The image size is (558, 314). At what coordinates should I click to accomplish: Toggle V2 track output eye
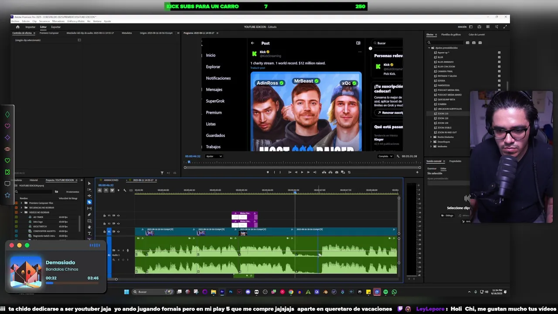[x=118, y=223]
